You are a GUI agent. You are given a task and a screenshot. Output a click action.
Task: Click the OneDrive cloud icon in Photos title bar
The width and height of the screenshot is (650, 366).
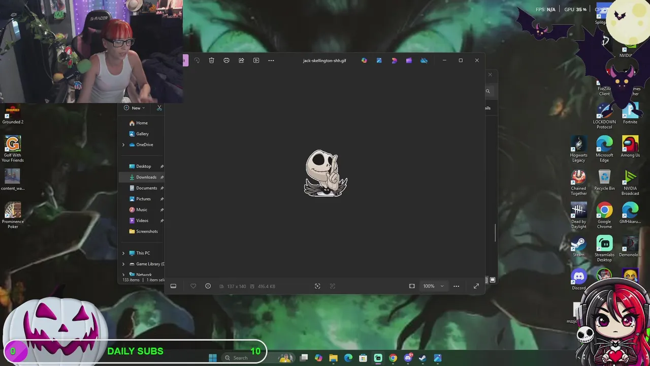click(x=424, y=60)
